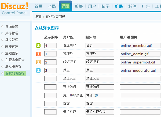Edit the 会员 group title field

click(x=100, y=46)
